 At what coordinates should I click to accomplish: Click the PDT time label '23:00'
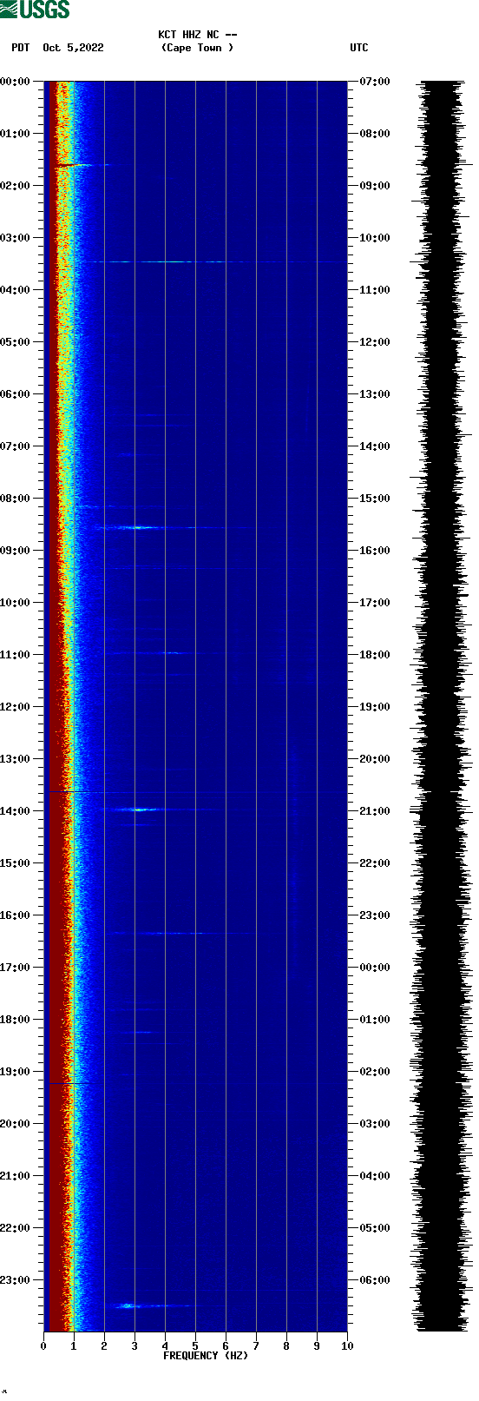click(x=16, y=1280)
